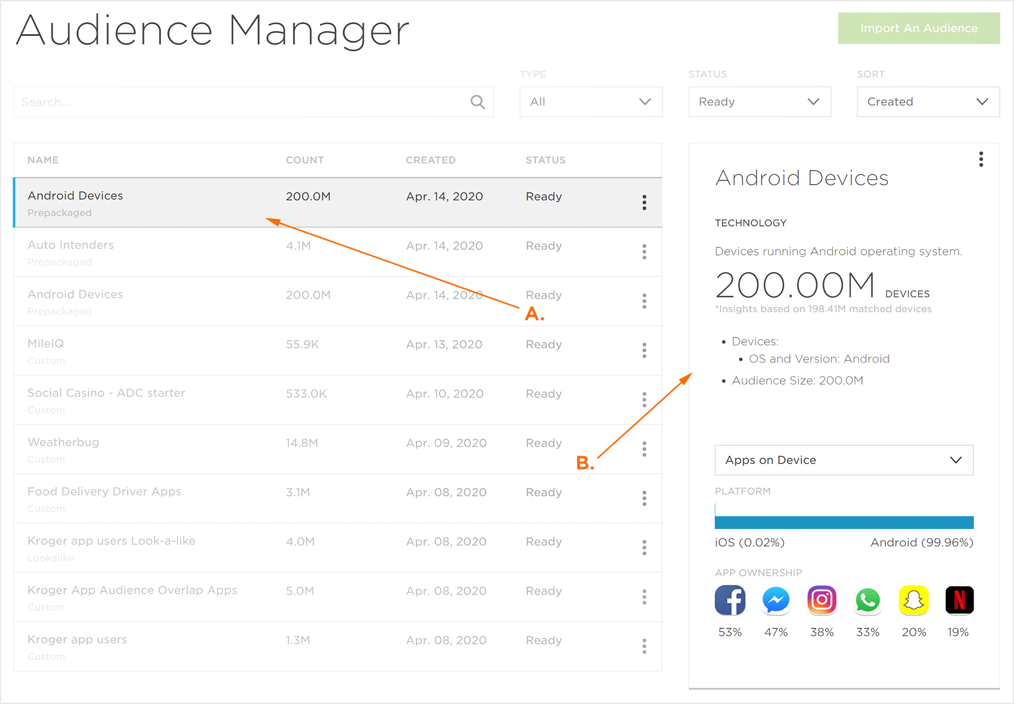Select Social Casino - ADC starter audience
The image size is (1014, 704).
pyautogui.click(x=338, y=400)
